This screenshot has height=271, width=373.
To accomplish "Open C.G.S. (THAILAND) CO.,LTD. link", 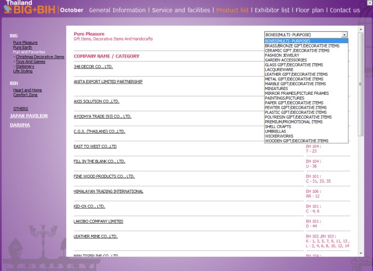I will [100, 132].
